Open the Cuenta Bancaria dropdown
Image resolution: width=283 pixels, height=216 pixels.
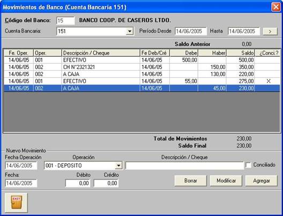click(129, 32)
